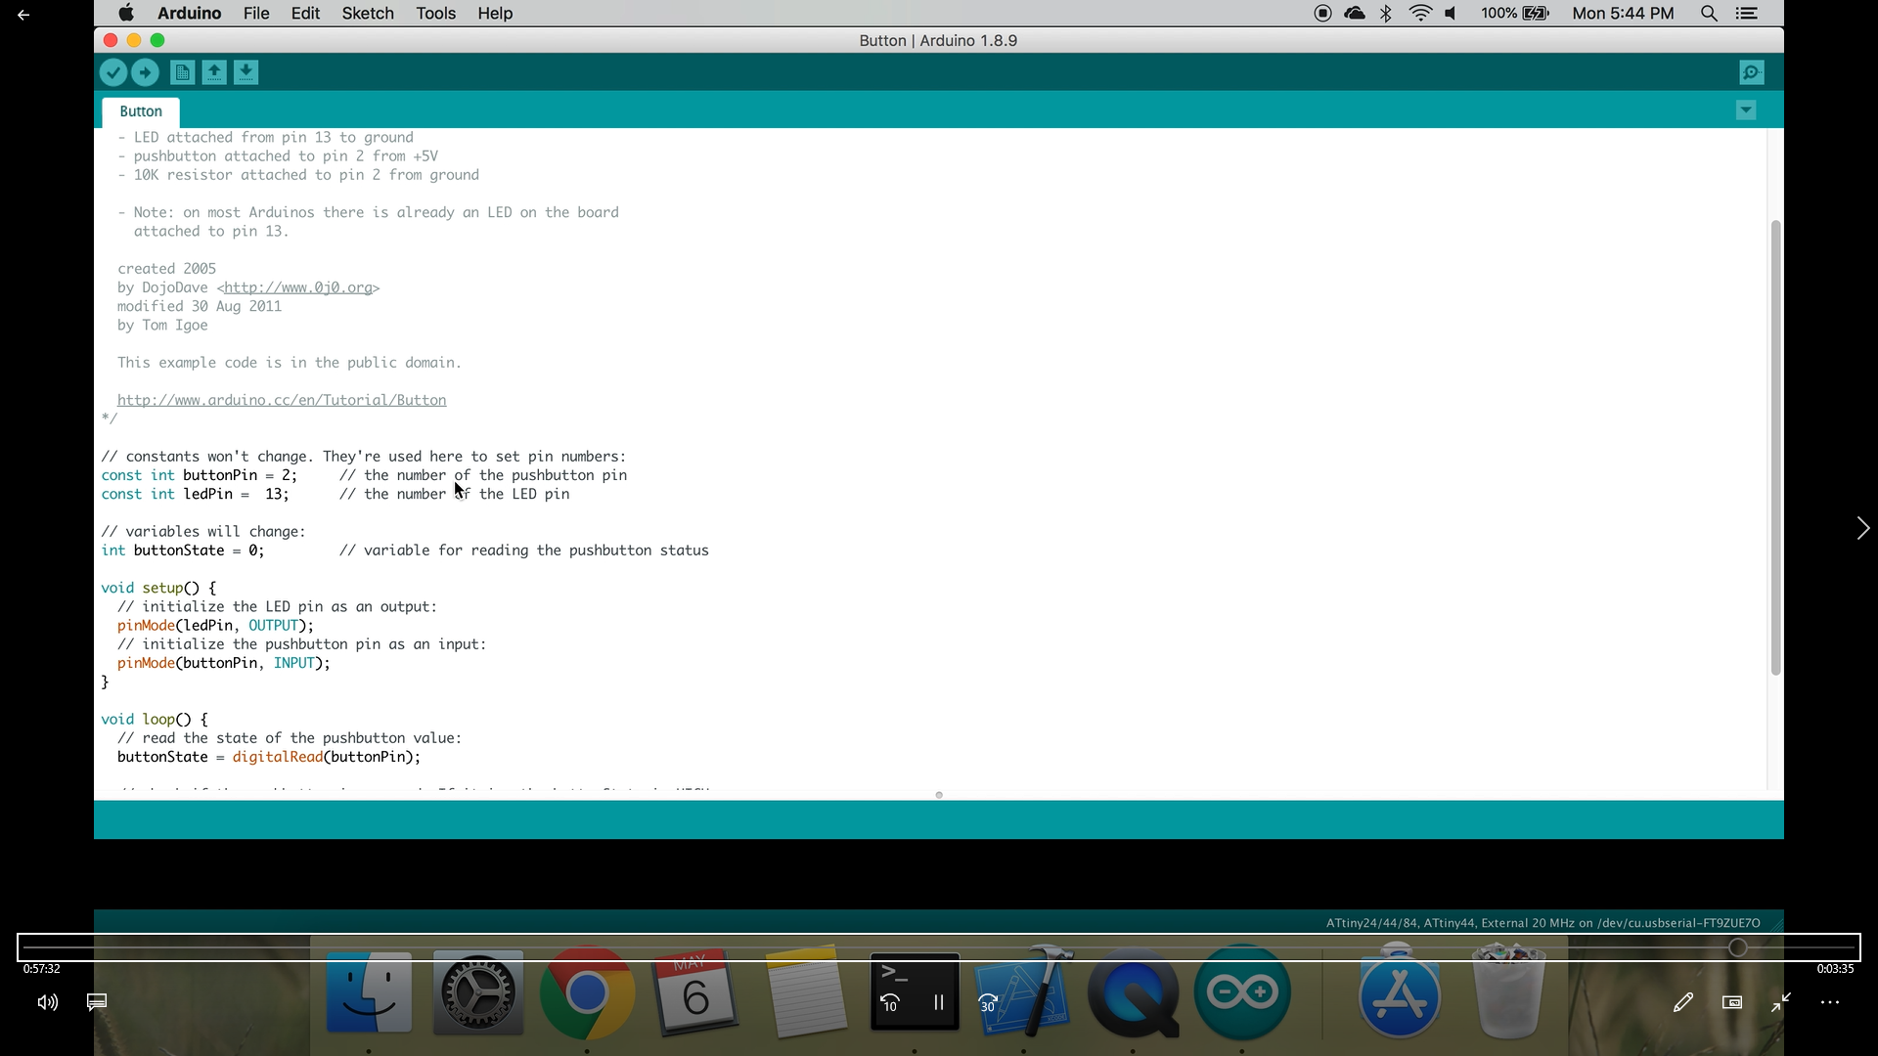Pause the video playback

939,1002
